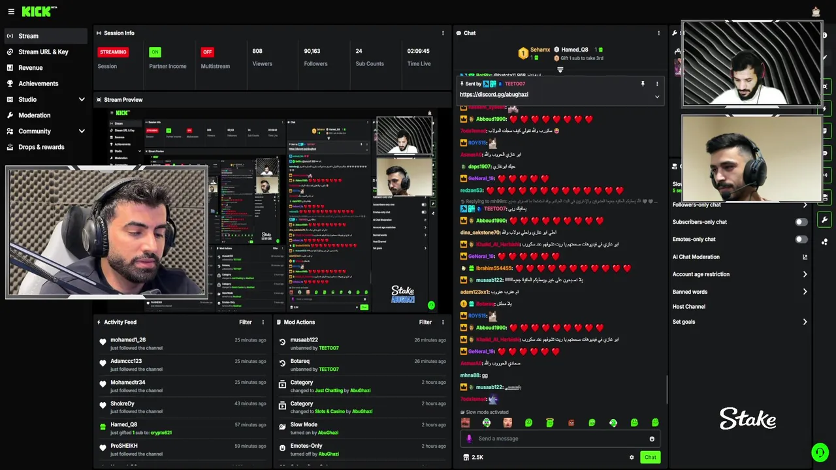Insert the first face emote in quick emotes
The image size is (836, 470).
[466, 423]
